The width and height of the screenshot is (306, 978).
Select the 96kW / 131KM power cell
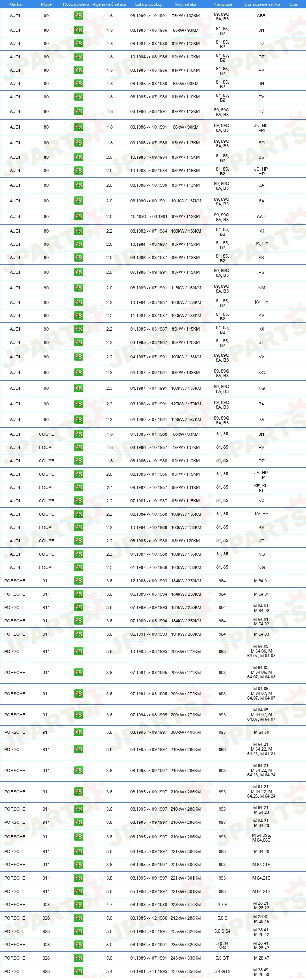tap(185, 487)
